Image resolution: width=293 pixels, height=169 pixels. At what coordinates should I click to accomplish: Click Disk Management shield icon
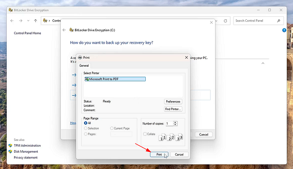click(x=10, y=151)
